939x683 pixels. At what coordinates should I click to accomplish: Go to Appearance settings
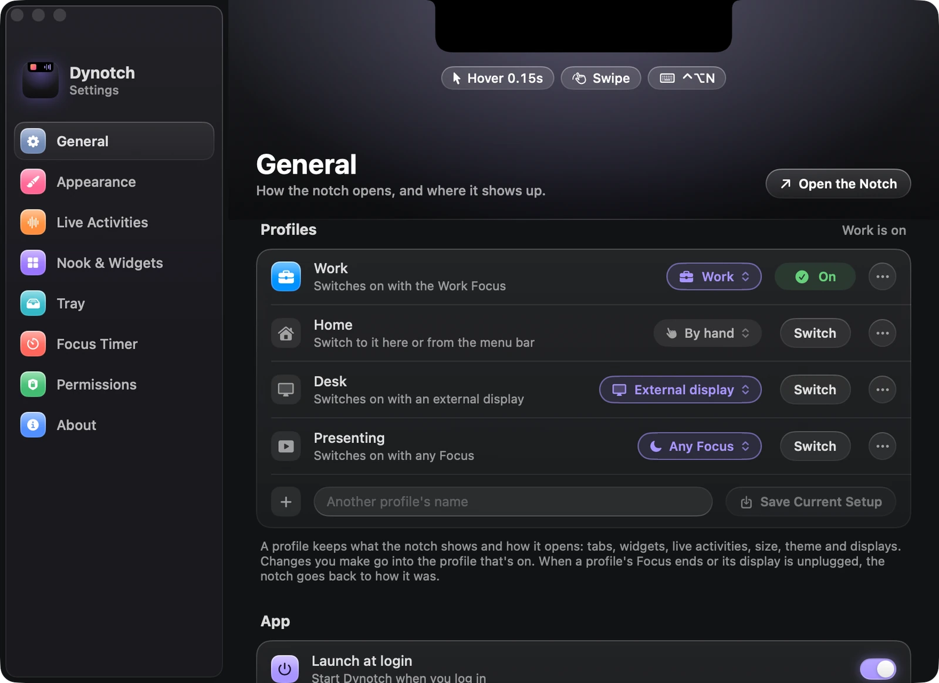[114, 182]
